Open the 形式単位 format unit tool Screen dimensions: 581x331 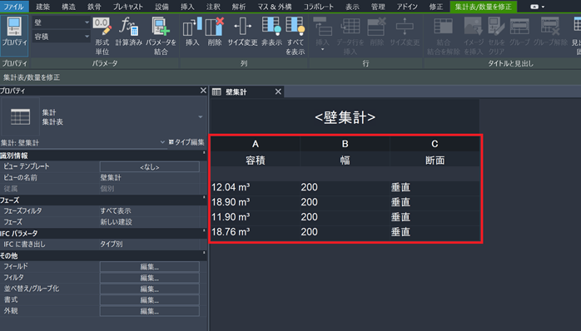102,37
